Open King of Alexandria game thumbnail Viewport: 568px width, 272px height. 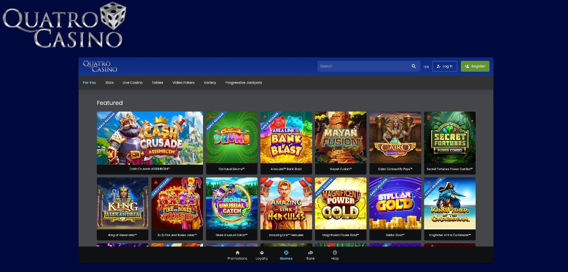click(x=122, y=203)
